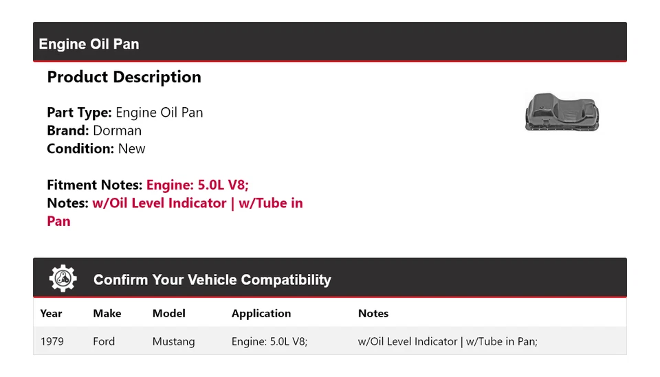Click the Notes column header in table
660x377 pixels.
(373, 313)
